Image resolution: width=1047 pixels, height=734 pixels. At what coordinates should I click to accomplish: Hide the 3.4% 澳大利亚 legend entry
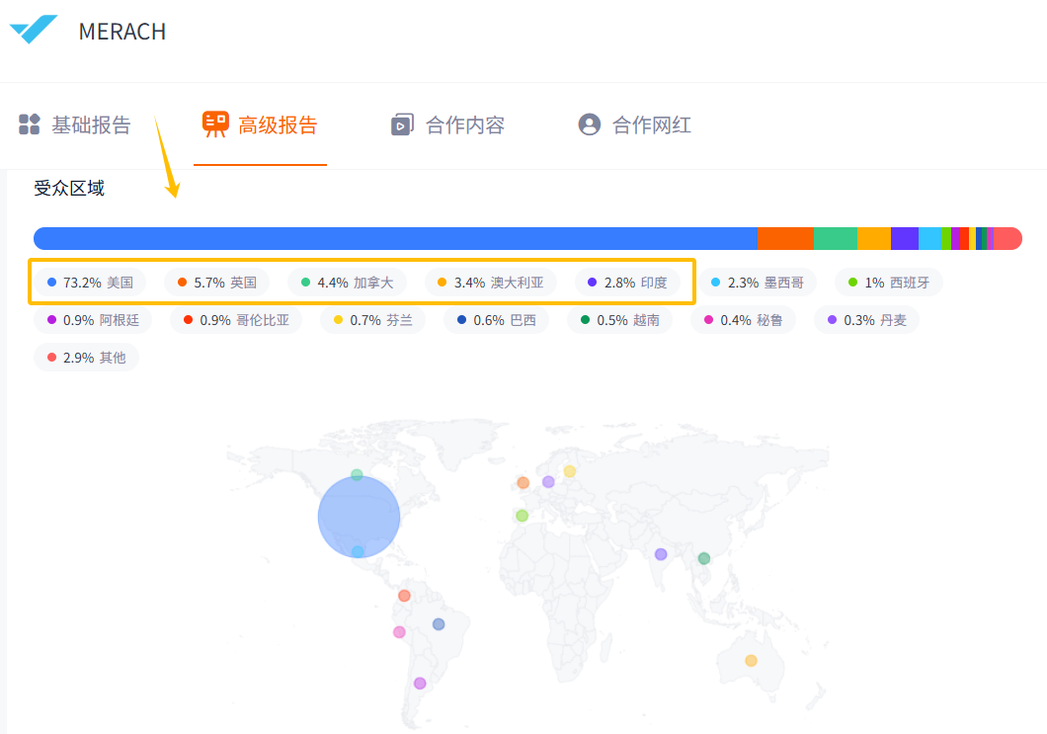490,283
